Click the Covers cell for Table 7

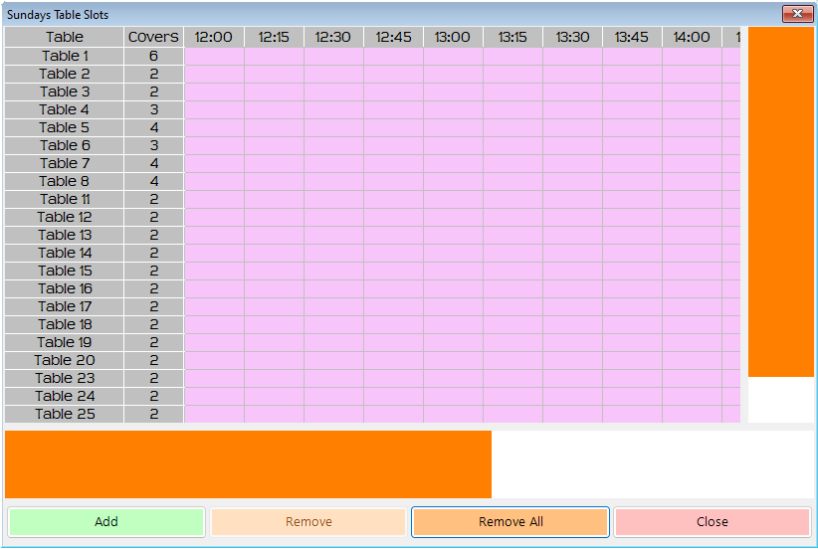153,163
